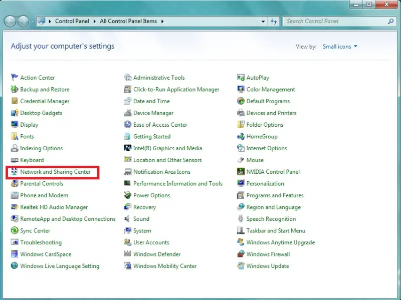401x300 pixels.
Task: Open Location and Other Sensors
Action: 167,160
